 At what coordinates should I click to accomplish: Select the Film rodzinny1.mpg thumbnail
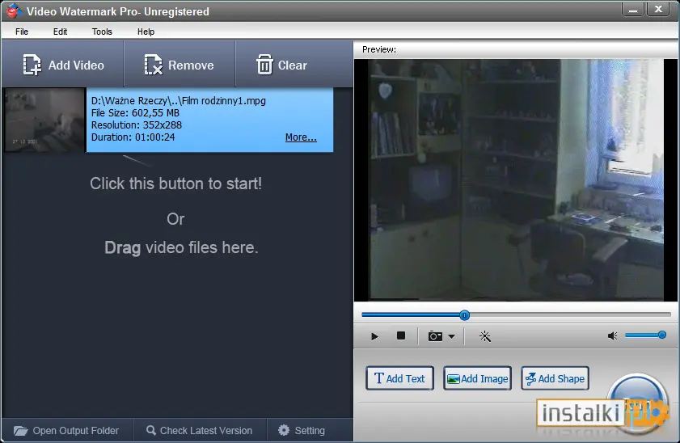pyautogui.click(x=44, y=120)
